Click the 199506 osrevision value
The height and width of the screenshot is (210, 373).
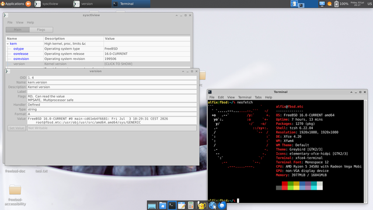tap(110, 59)
